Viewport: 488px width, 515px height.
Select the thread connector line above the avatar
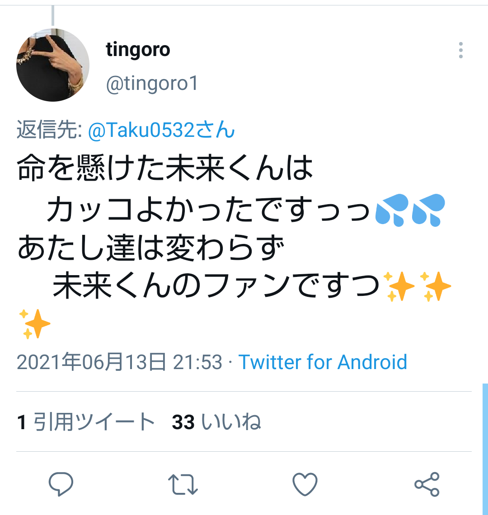[52, 15]
